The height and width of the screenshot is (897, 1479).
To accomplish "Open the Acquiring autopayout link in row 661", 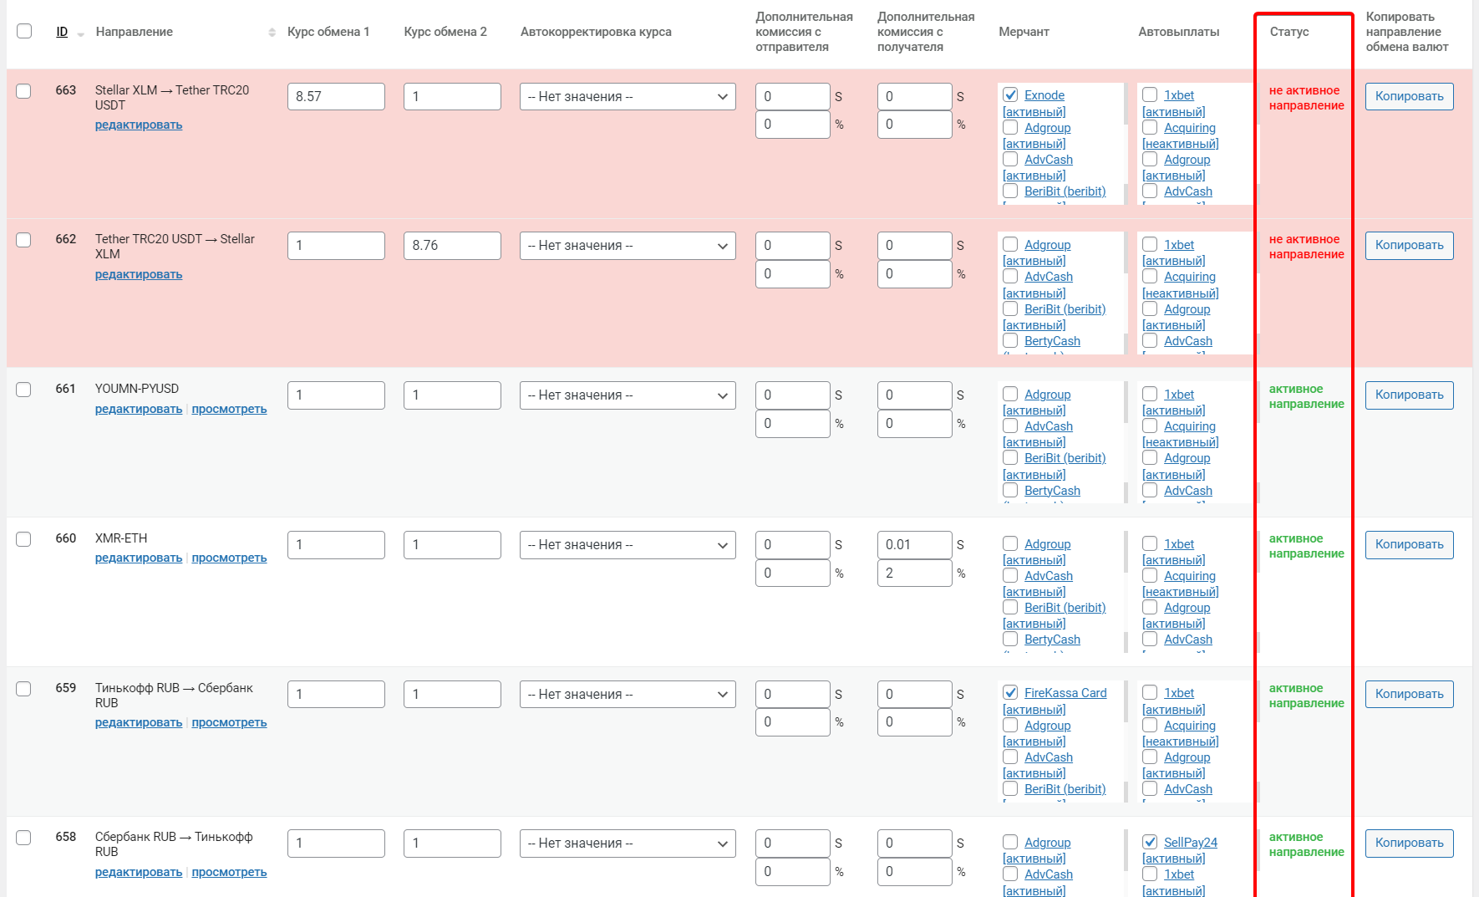I will 1189,426.
